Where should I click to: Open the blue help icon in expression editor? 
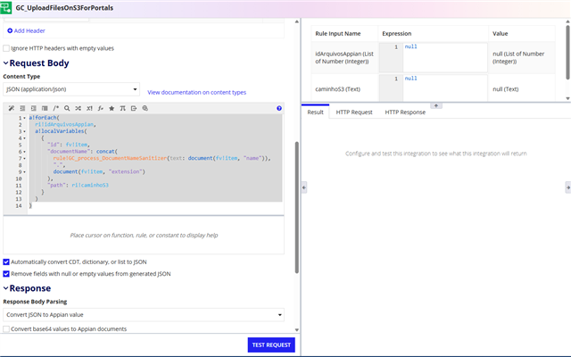279,108
